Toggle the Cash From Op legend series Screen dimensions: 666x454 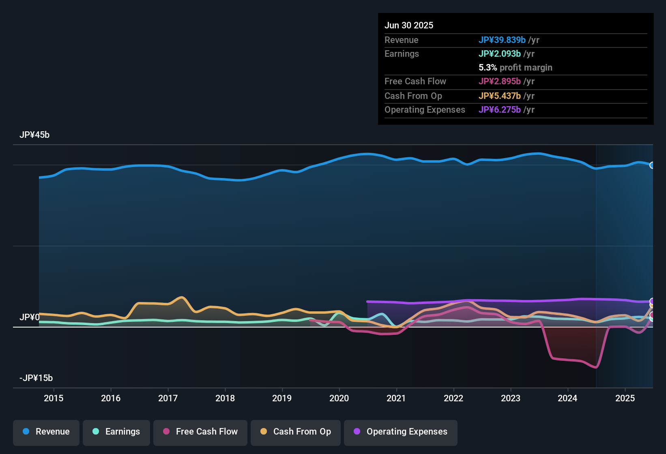click(296, 433)
